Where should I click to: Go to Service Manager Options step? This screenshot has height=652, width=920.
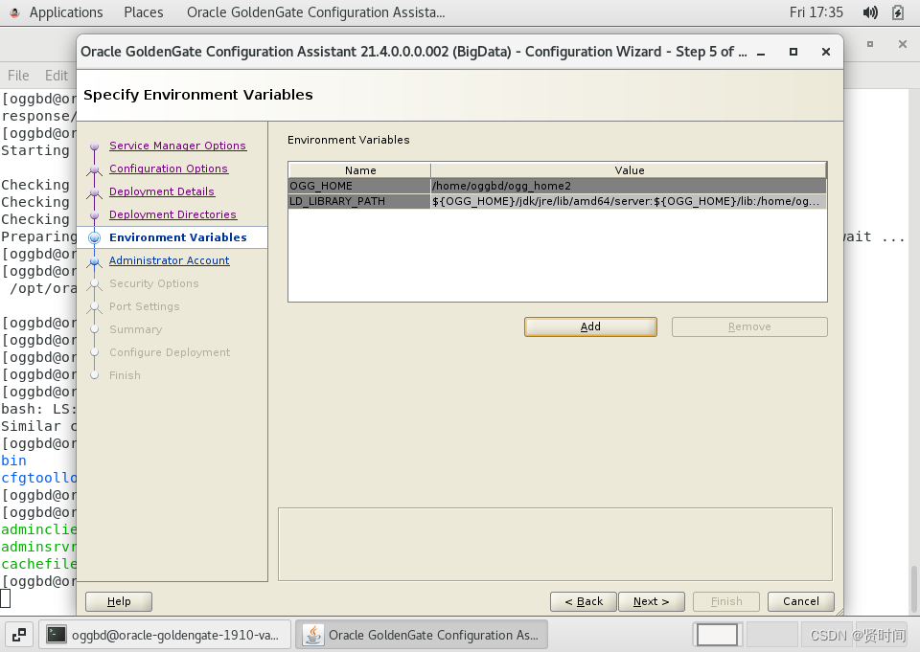pos(178,146)
